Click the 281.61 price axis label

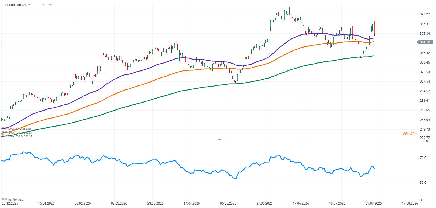[x=425, y=101]
